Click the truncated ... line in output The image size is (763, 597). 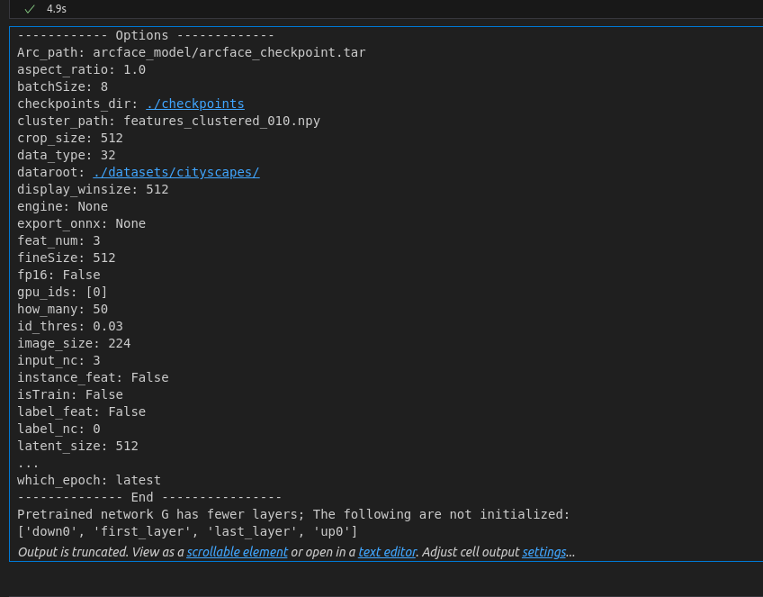coord(28,463)
